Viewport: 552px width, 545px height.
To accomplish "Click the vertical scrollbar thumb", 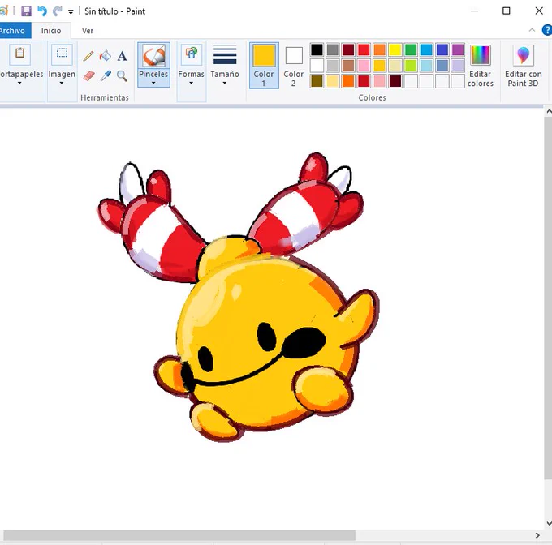I will (549, 298).
